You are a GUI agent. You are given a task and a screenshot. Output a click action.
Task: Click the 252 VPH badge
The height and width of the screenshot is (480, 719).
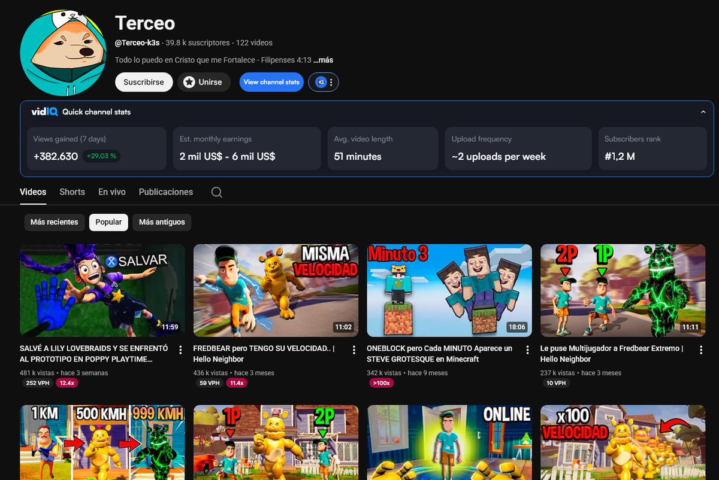[37, 383]
